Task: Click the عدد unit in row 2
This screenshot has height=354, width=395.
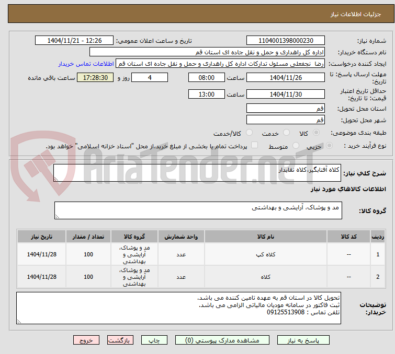Action: 181,277
